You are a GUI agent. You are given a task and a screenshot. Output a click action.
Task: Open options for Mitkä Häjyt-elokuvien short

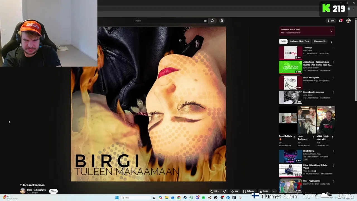[332, 137]
